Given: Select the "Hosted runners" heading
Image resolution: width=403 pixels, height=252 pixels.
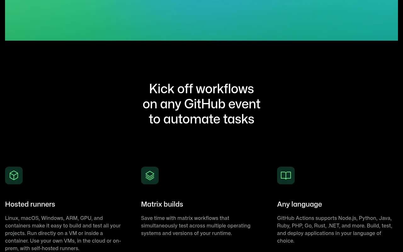Looking at the screenshot, I should (30, 204).
